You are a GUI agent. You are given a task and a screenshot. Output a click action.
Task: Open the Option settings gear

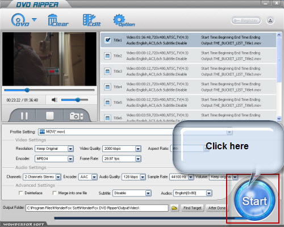(124, 20)
